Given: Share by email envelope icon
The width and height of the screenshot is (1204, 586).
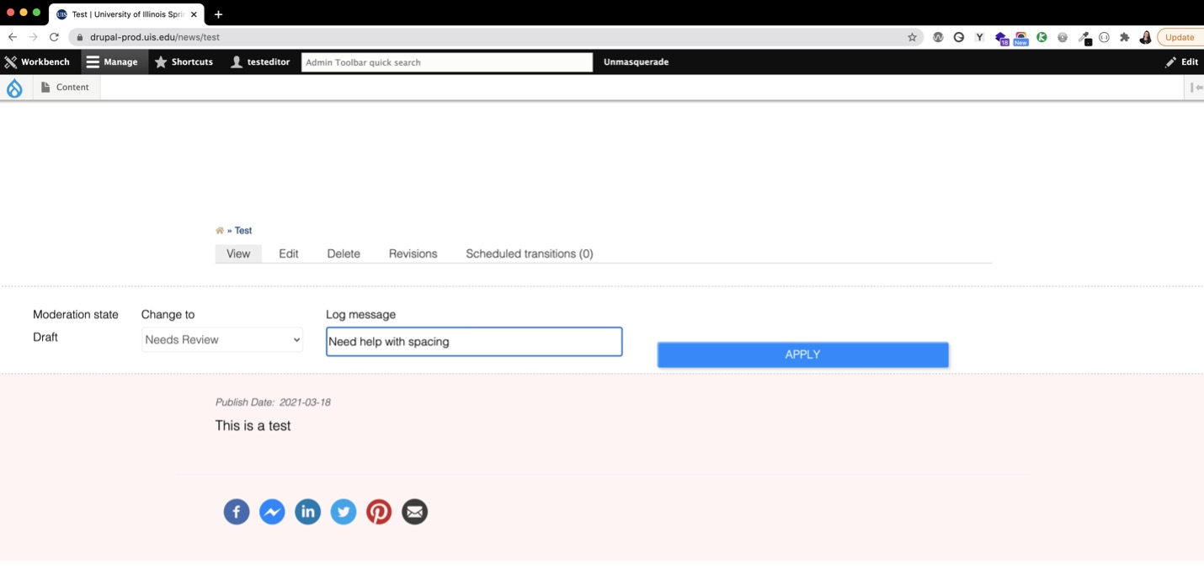Looking at the screenshot, I should [x=414, y=511].
